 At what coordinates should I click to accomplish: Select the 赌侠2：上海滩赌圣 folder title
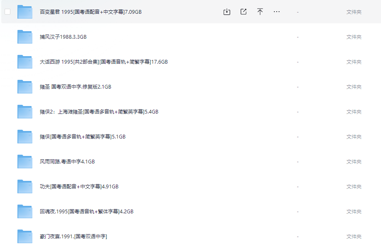point(99,112)
